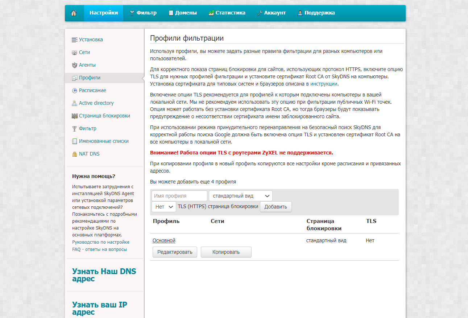Go to the Статистика tab
Image resolution: width=468 pixels, height=318 pixels.
point(227,13)
